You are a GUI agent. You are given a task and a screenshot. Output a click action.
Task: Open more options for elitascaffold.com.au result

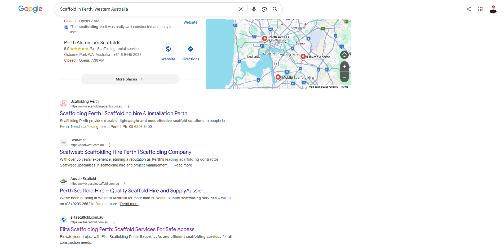click(114, 222)
